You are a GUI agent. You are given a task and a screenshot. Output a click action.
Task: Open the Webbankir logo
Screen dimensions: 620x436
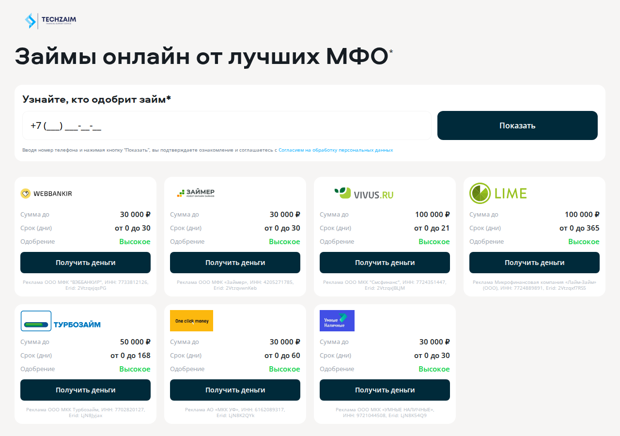click(46, 194)
